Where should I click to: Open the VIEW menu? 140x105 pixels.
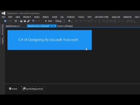[18, 17]
